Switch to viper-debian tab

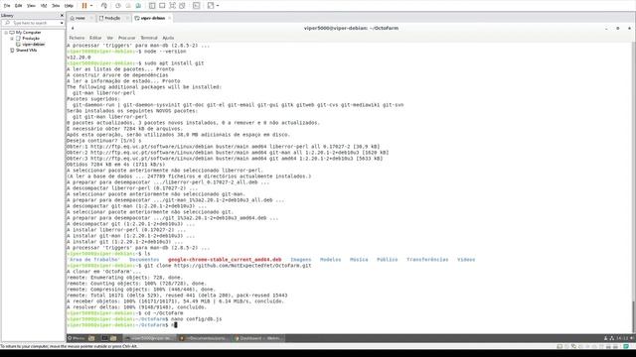coord(152,18)
